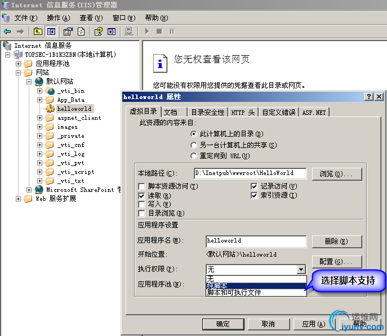The height and width of the screenshot is (336, 387).
Task: Click the images folder icon
Action: coord(50,127)
